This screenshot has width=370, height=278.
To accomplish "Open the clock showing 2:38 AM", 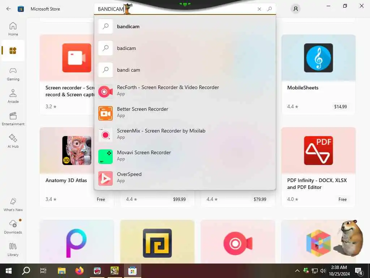I will [339, 271].
